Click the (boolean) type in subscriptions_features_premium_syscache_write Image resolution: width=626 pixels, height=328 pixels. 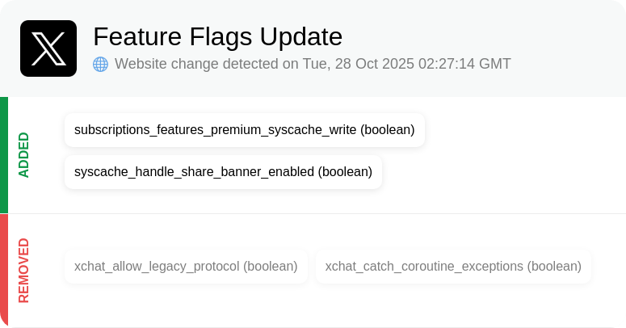coord(388,130)
